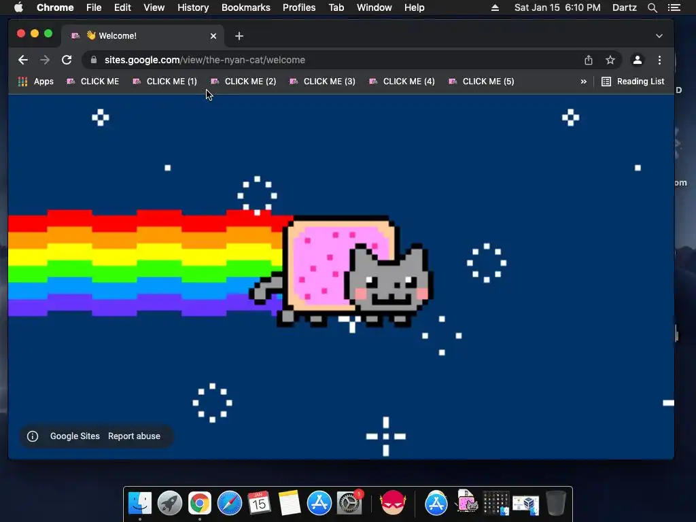Open the App Store icon right of Dock divider
The width and height of the screenshot is (696, 522).
[436, 503]
